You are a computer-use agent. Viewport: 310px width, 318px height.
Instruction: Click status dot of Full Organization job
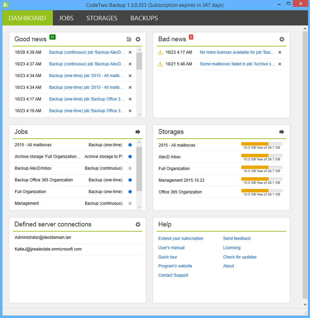[x=130, y=192]
